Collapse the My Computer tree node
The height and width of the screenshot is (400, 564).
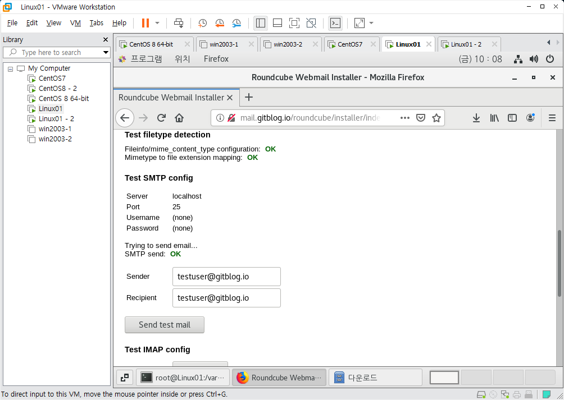(11, 68)
